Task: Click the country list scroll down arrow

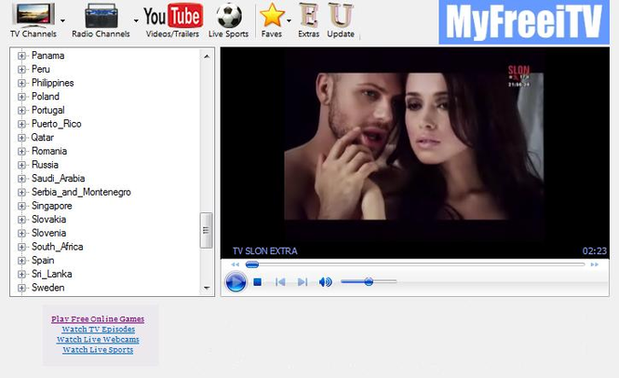Action: [x=207, y=288]
